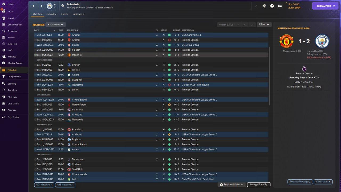
Task: Open the Scouting section
Action: (12, 84)
